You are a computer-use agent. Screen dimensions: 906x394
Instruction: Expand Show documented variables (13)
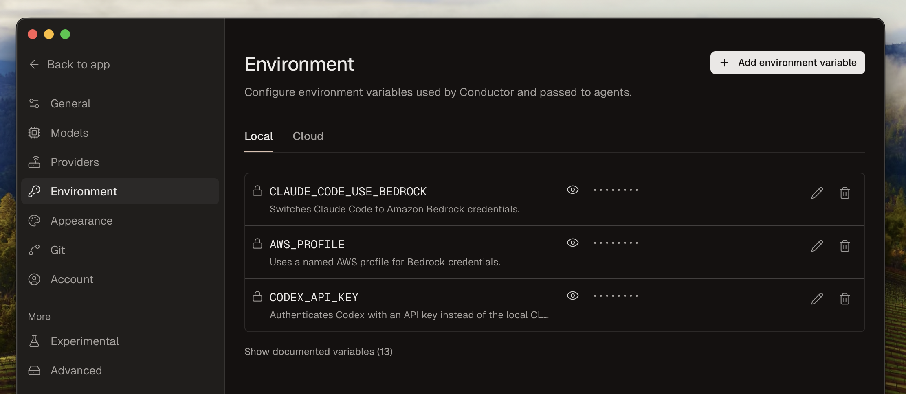tap(319, 352)
